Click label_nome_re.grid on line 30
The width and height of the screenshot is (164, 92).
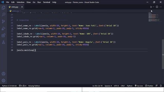27,28
